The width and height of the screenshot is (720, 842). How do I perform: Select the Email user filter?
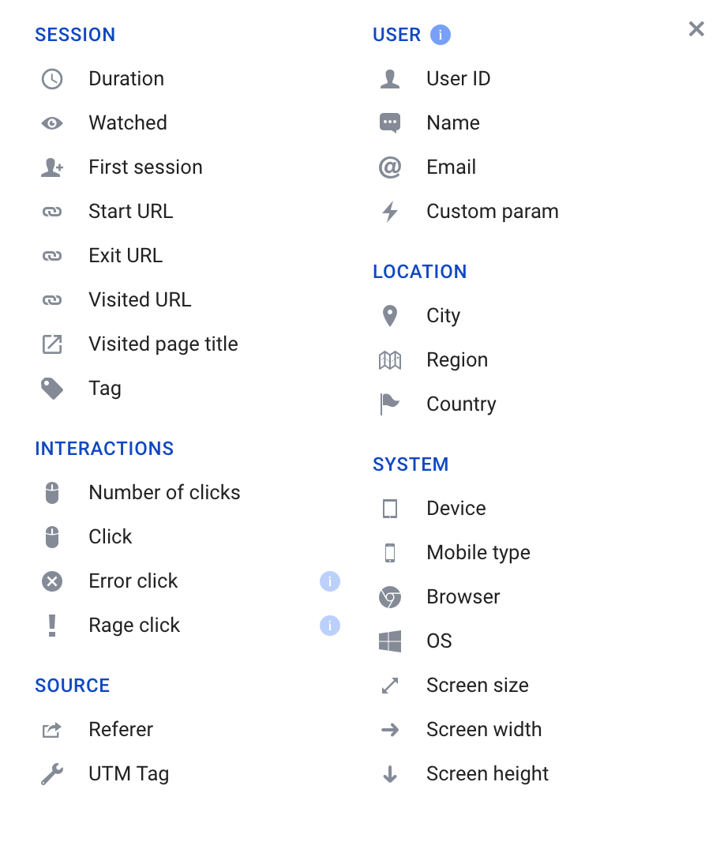pos(451,167)
